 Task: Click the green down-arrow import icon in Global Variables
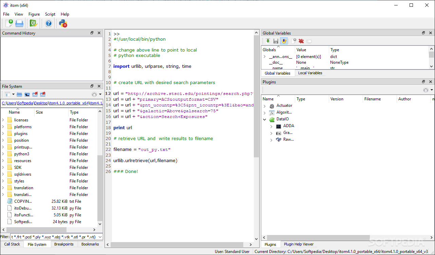pyautogui.click(x=268, y=41)
